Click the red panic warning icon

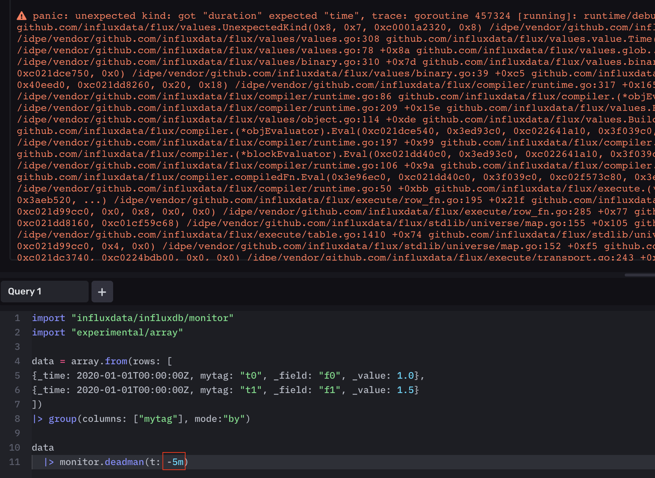pos(22,15)
